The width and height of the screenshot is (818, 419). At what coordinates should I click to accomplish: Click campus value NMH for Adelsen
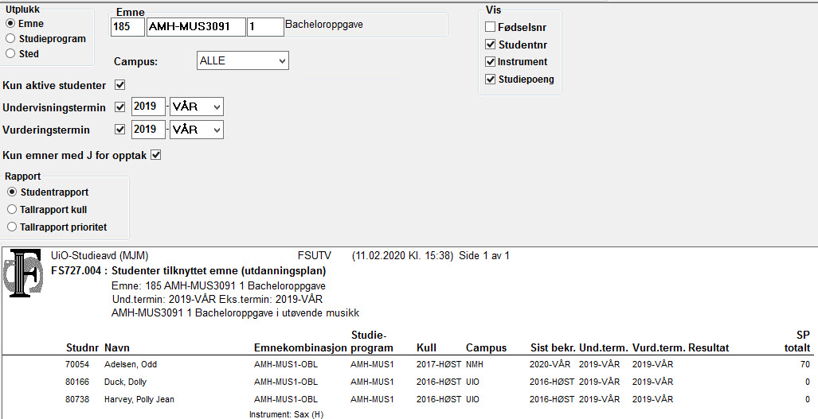coord(475,364)
